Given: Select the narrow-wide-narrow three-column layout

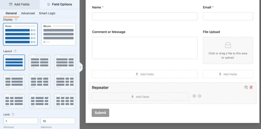Looking at the screenshot, I should coord(40,101).
